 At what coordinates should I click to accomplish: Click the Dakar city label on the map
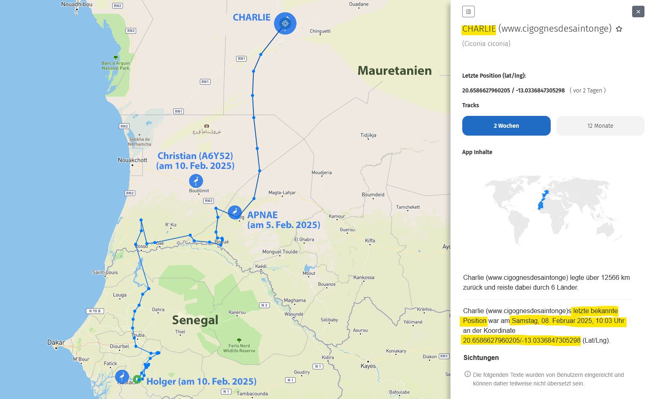[56, 342]
